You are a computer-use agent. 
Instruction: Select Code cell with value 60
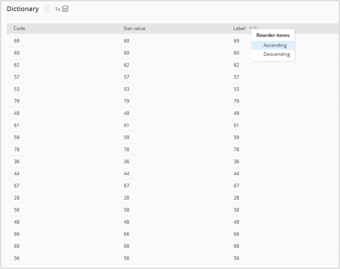[17, 53]
